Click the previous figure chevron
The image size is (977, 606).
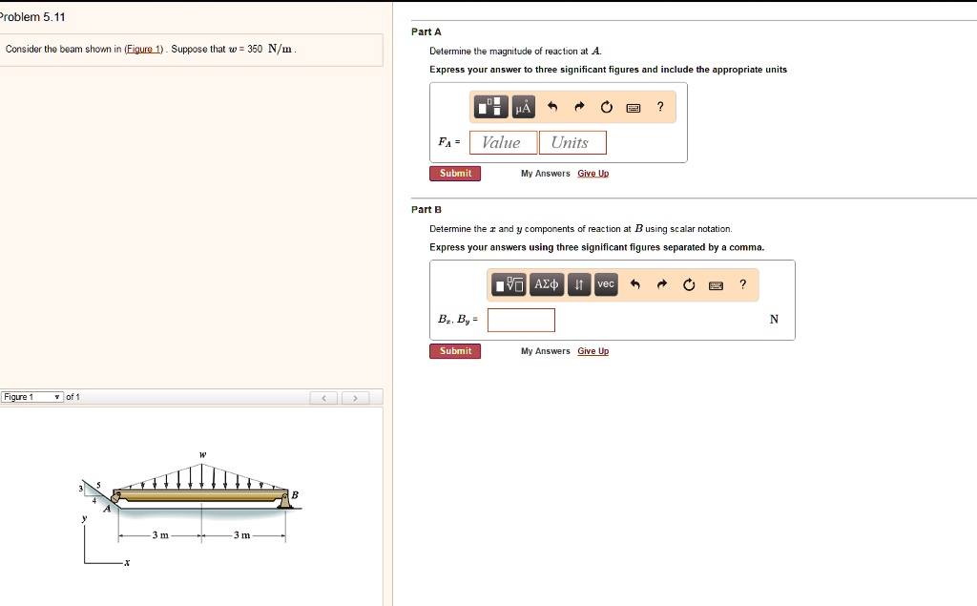click(x=323, y=397)
